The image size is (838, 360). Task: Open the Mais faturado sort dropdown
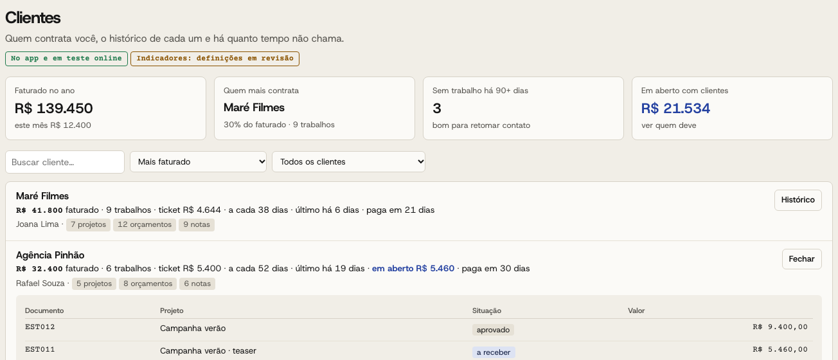[x=199, y=162]
